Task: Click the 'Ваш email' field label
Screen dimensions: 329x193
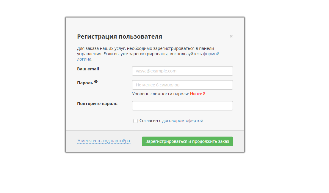Action: 88,69
